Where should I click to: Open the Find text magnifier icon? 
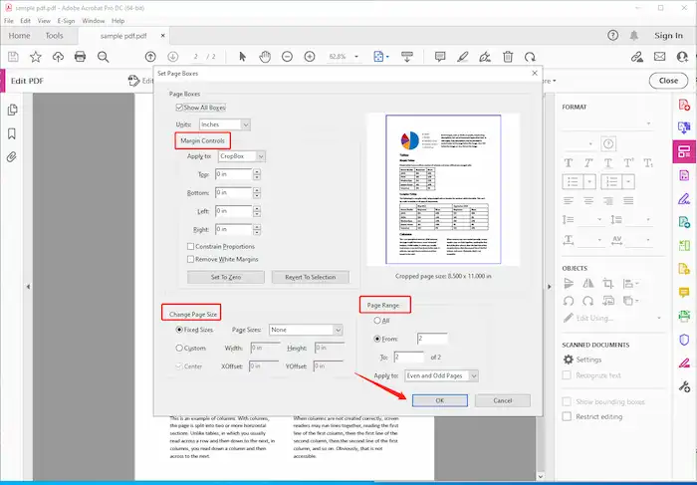(104, 57)
